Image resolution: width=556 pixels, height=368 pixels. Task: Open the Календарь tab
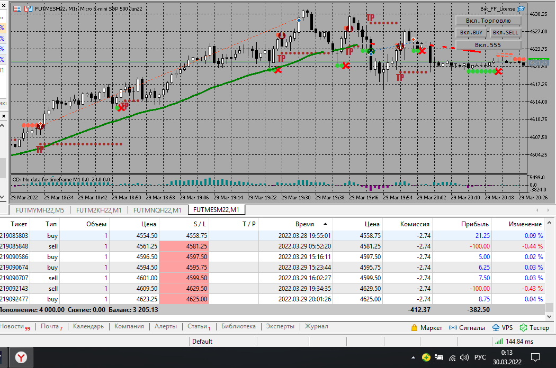click(x=88, y=327)
